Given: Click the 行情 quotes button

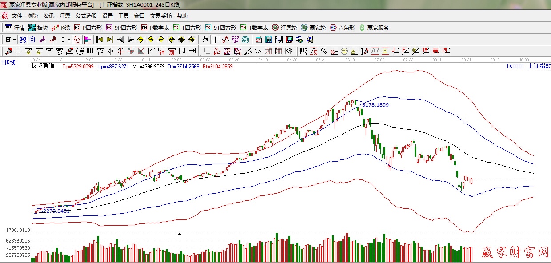Looking at the screenshot, I should [x=15, y=28].
